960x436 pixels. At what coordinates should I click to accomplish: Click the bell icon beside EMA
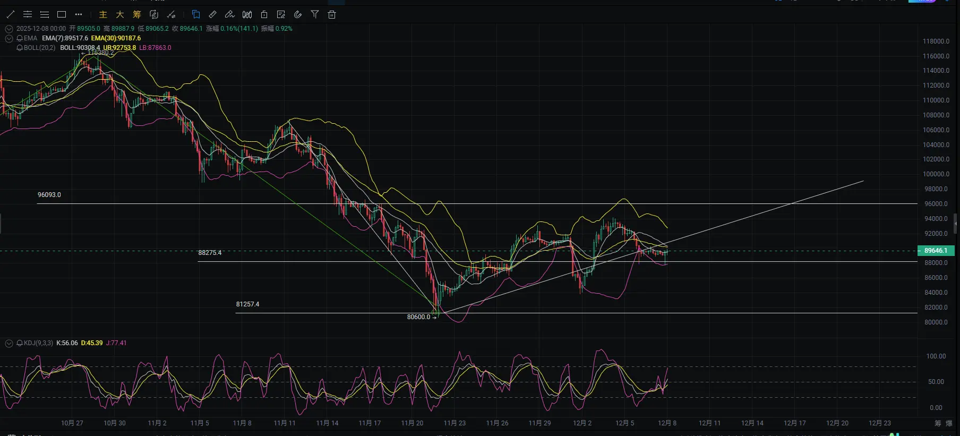point(20,38)
